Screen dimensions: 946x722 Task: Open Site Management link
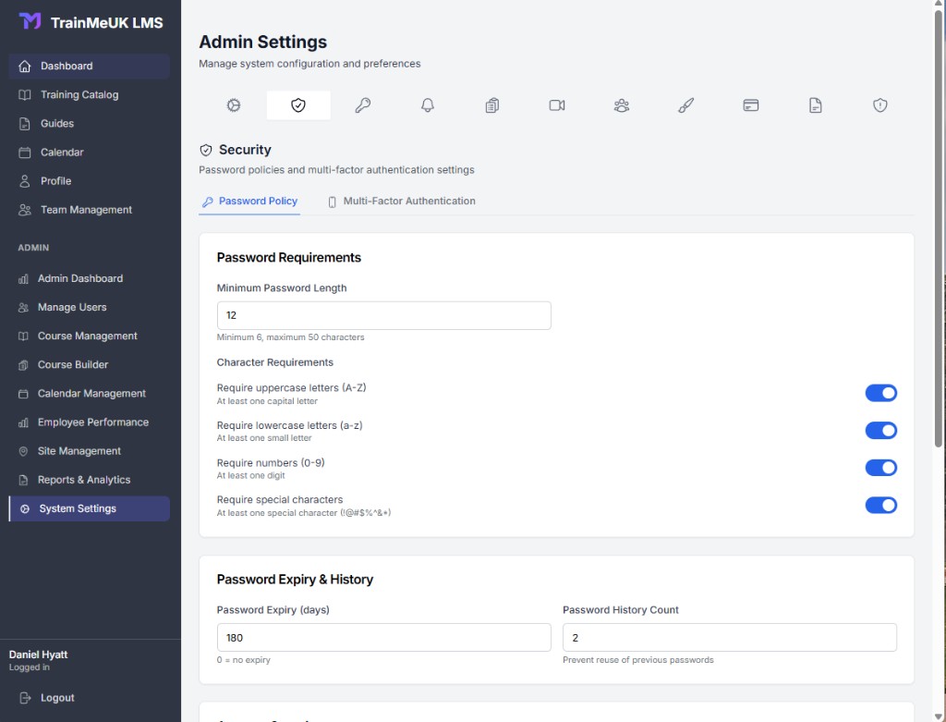[90, 451]
